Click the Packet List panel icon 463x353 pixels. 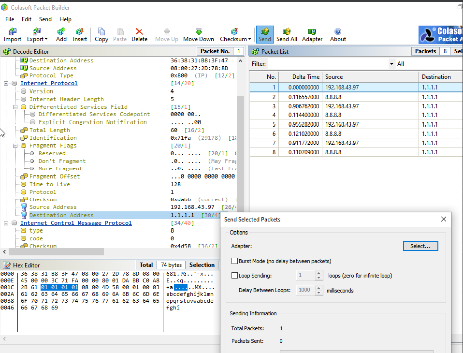click(255, 52)
